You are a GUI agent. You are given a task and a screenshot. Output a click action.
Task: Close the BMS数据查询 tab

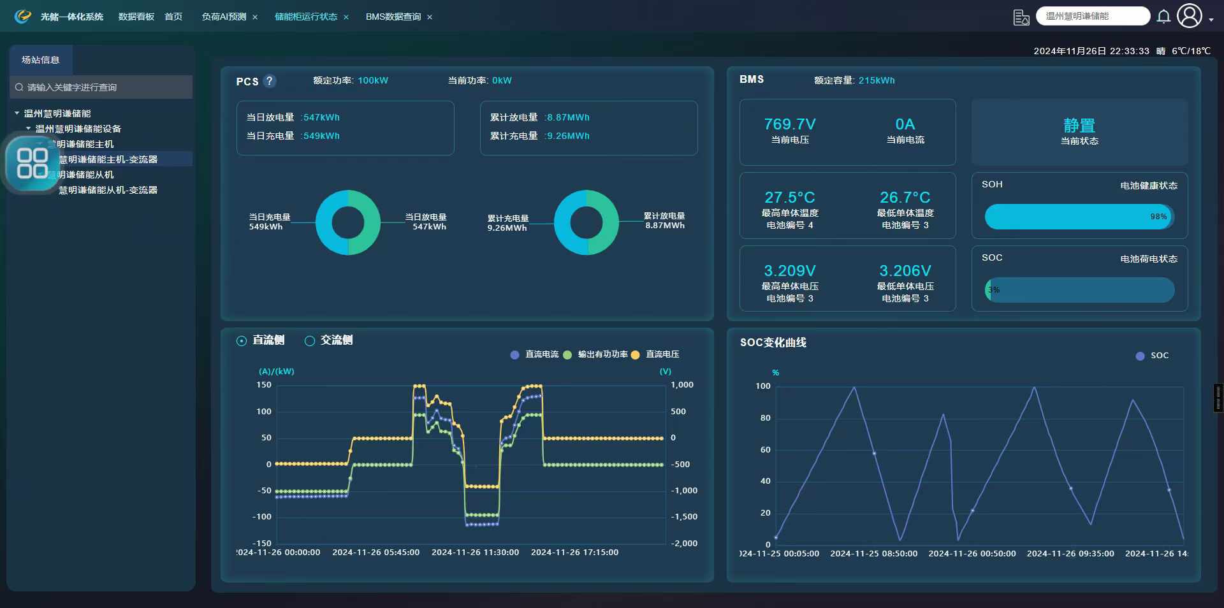click(x=430, y=17)
